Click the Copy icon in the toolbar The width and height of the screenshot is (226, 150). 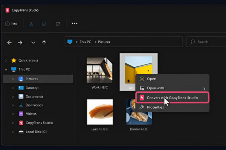click(44, 24)
